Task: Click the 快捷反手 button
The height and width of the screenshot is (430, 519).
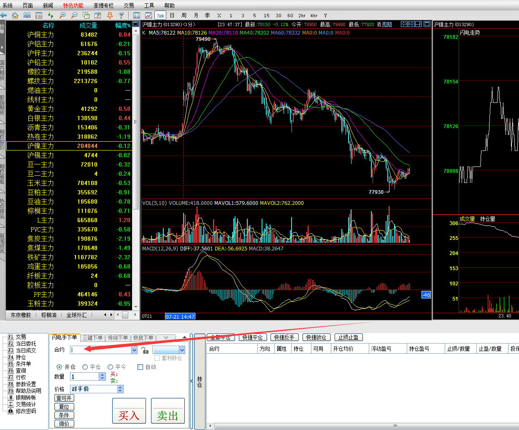Action: point(284,337)
